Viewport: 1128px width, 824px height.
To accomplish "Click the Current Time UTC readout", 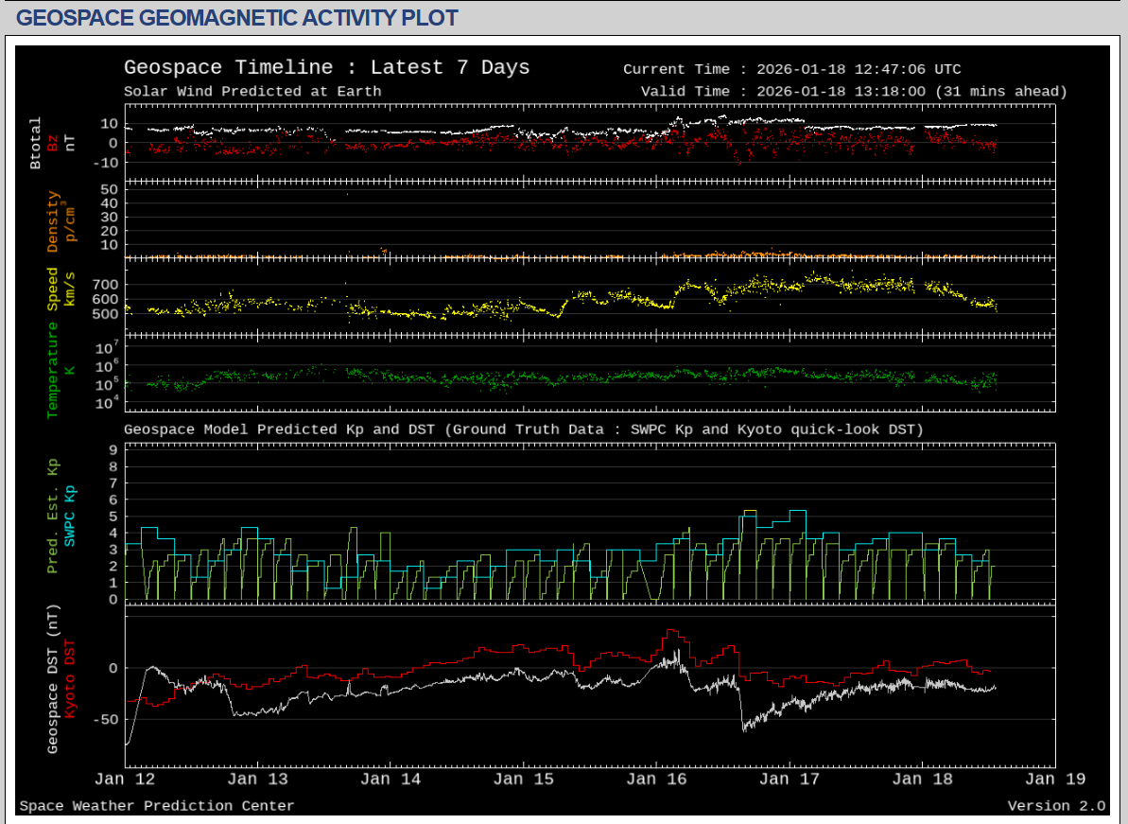I will pos(791,69).
